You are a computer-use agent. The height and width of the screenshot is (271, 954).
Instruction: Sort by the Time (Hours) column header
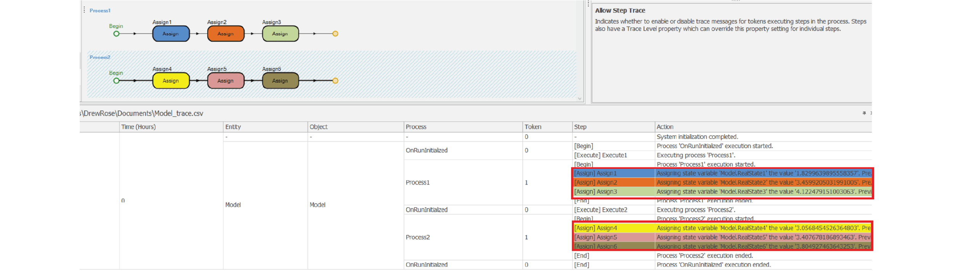[171, 127]
